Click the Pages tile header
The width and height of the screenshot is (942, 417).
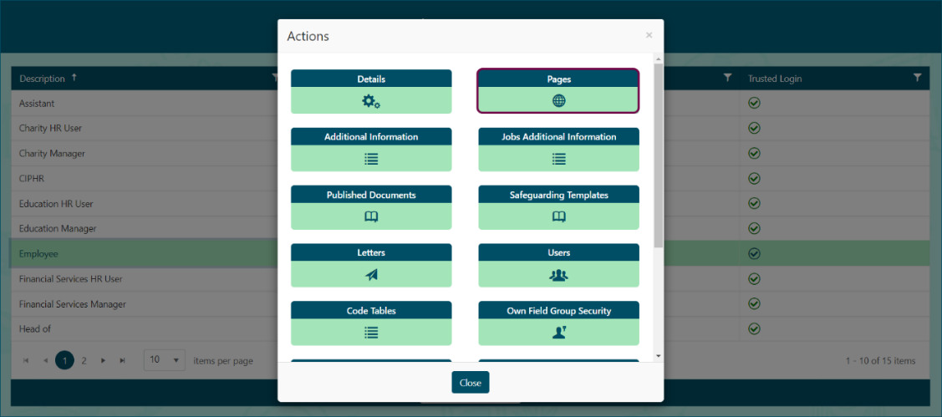tap(558, 79)
